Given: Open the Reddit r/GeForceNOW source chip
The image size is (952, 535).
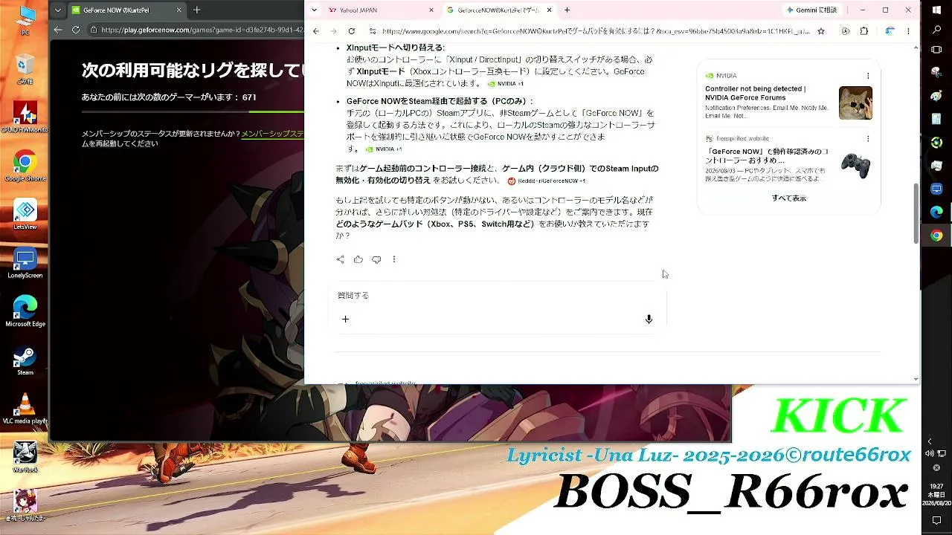Looking at the screenshot, I should coord(547,181).
